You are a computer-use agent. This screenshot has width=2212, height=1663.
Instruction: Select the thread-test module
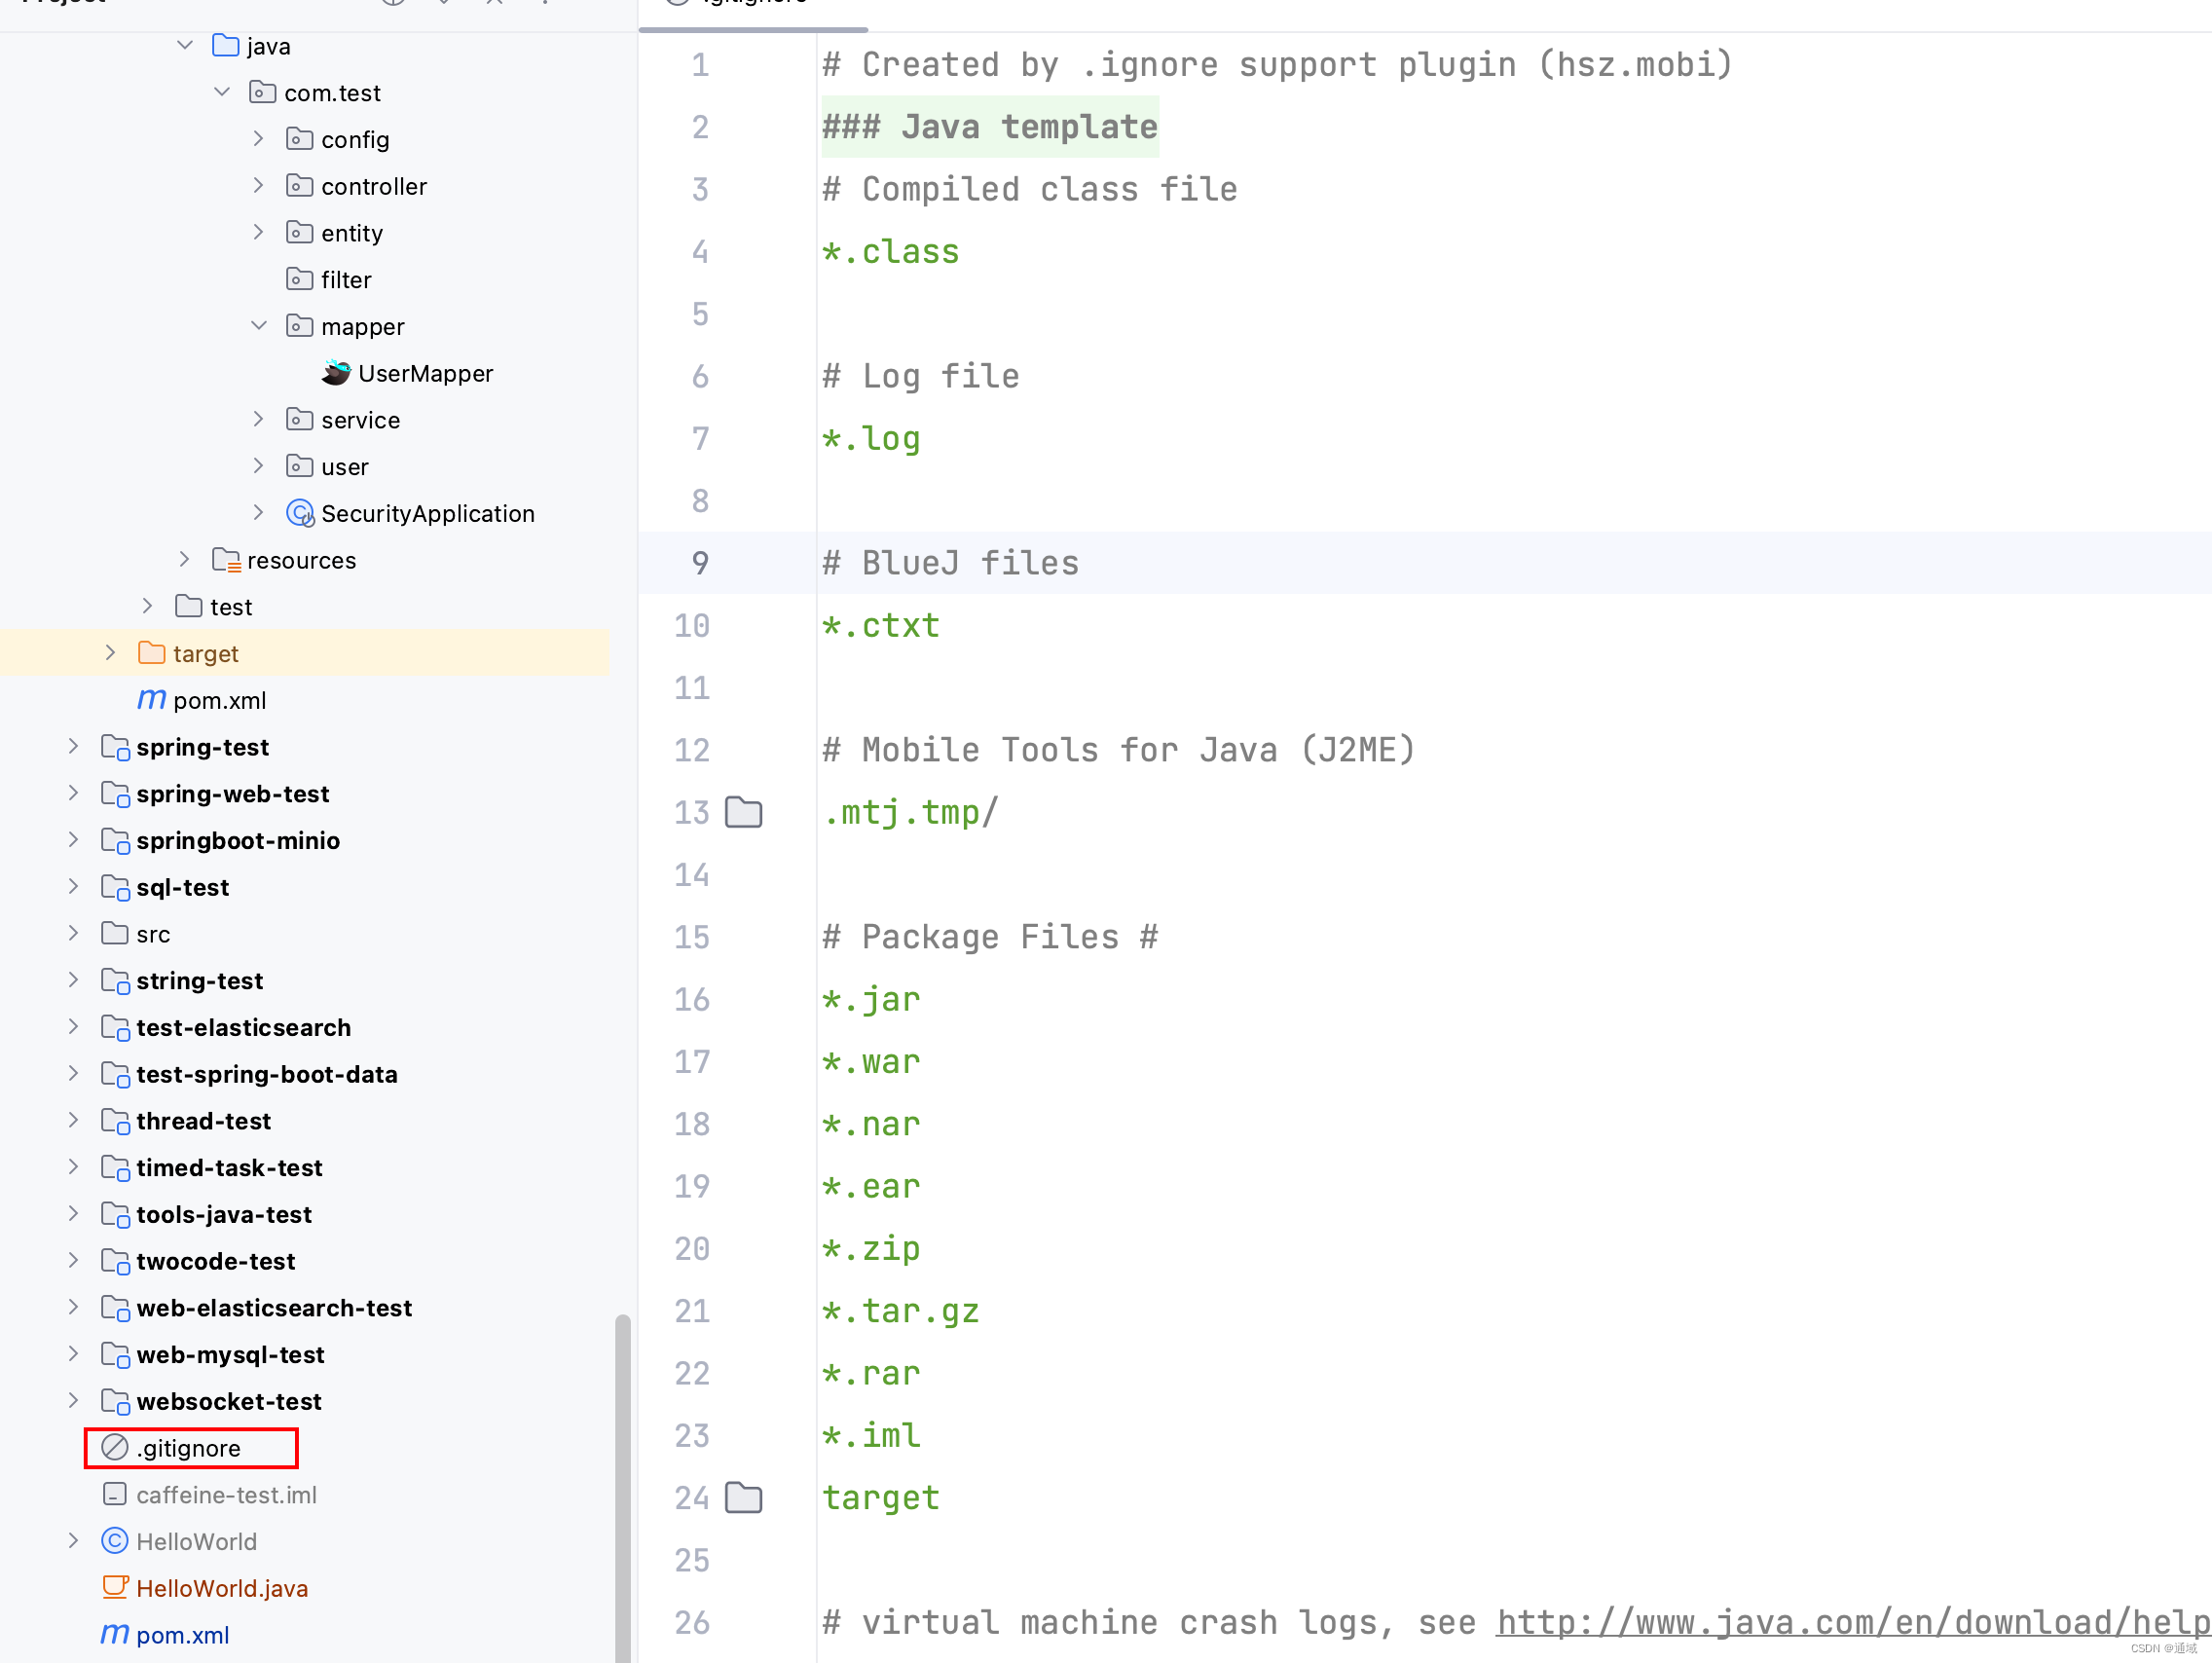[x=204, y=1121]
